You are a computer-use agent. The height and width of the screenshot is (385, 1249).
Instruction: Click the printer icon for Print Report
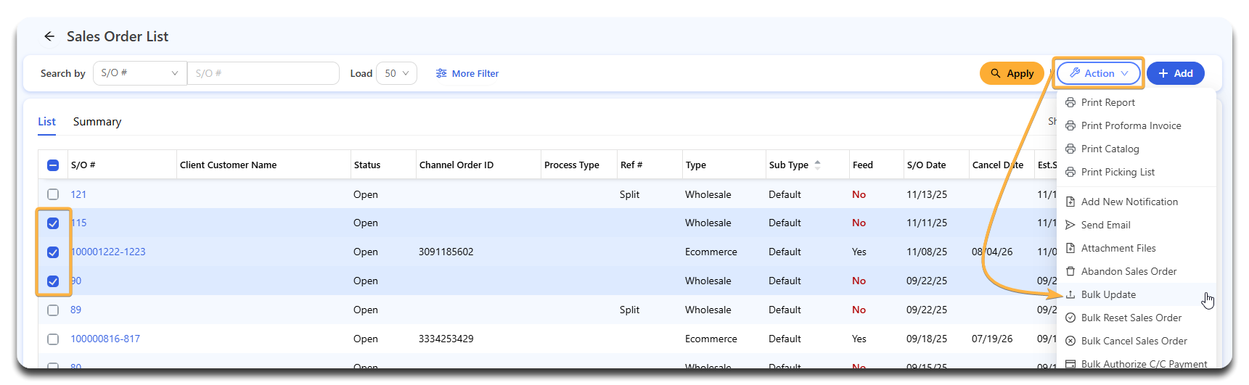pos(1070,103)
